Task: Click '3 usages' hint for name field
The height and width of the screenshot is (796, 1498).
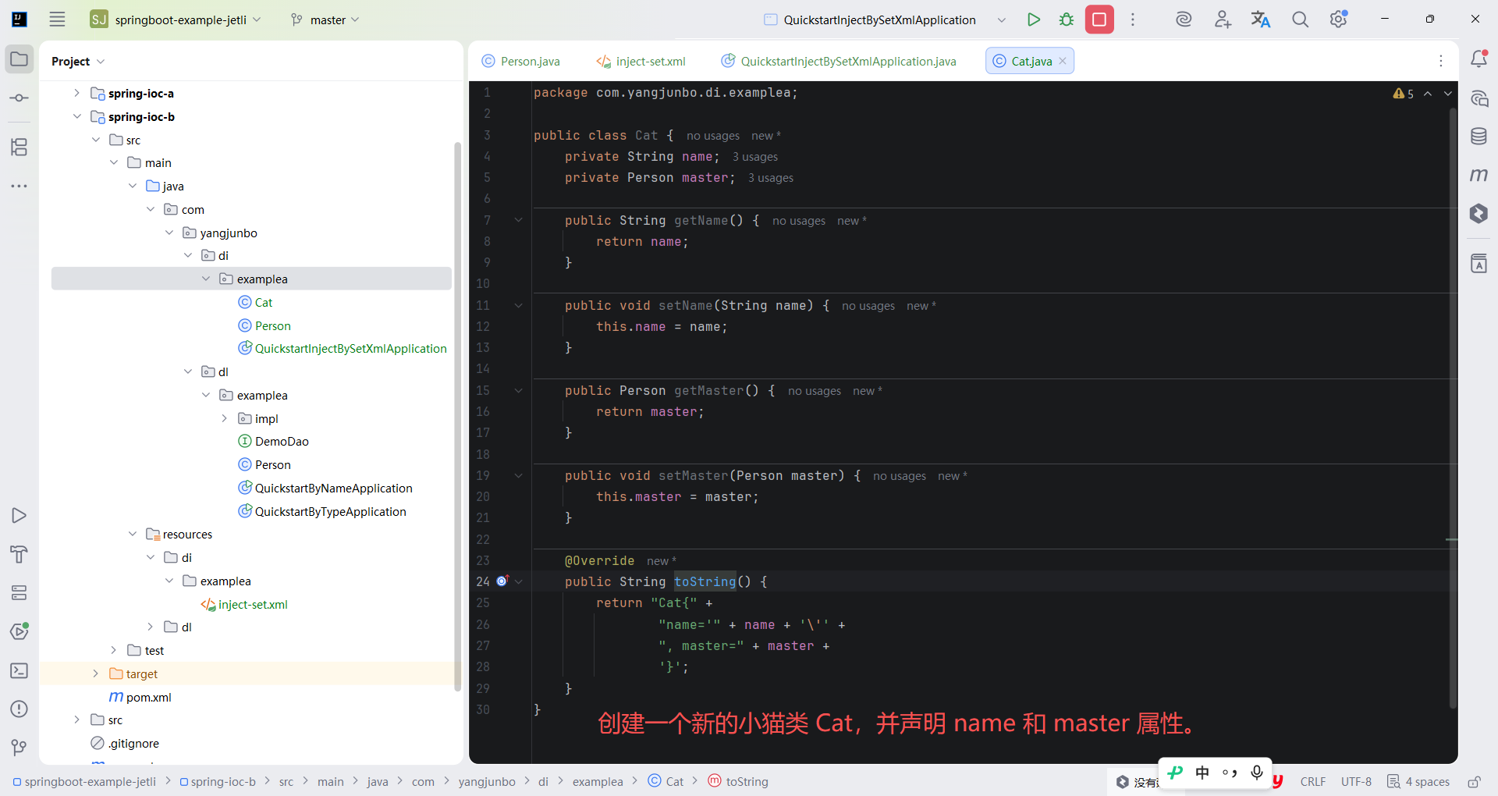Action: click(754, 157)
